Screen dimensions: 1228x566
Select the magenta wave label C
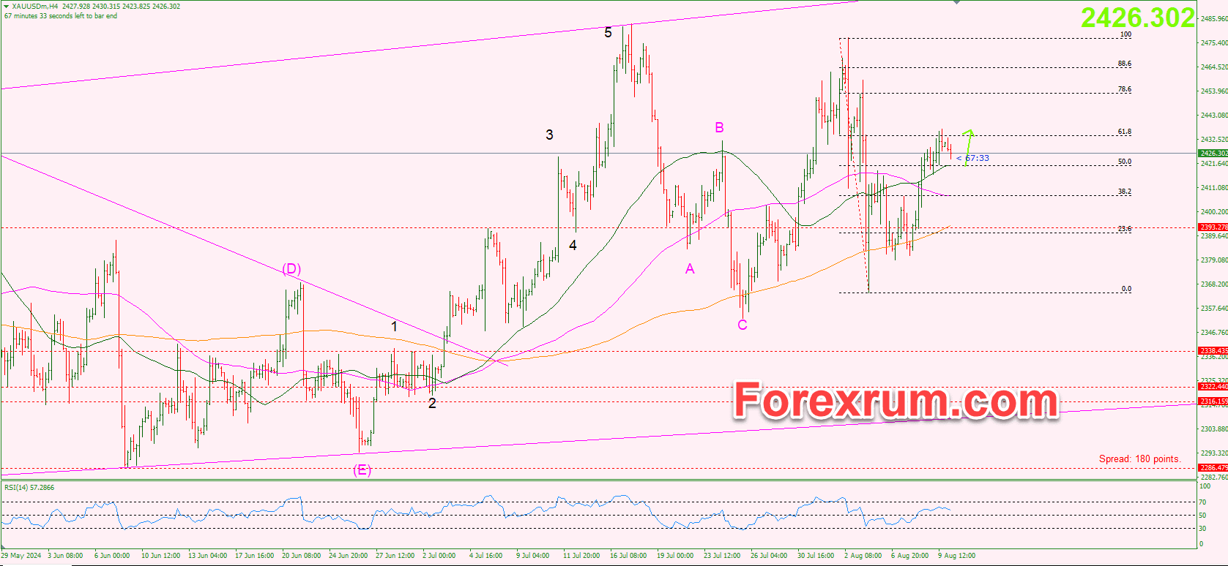point(743,325)
